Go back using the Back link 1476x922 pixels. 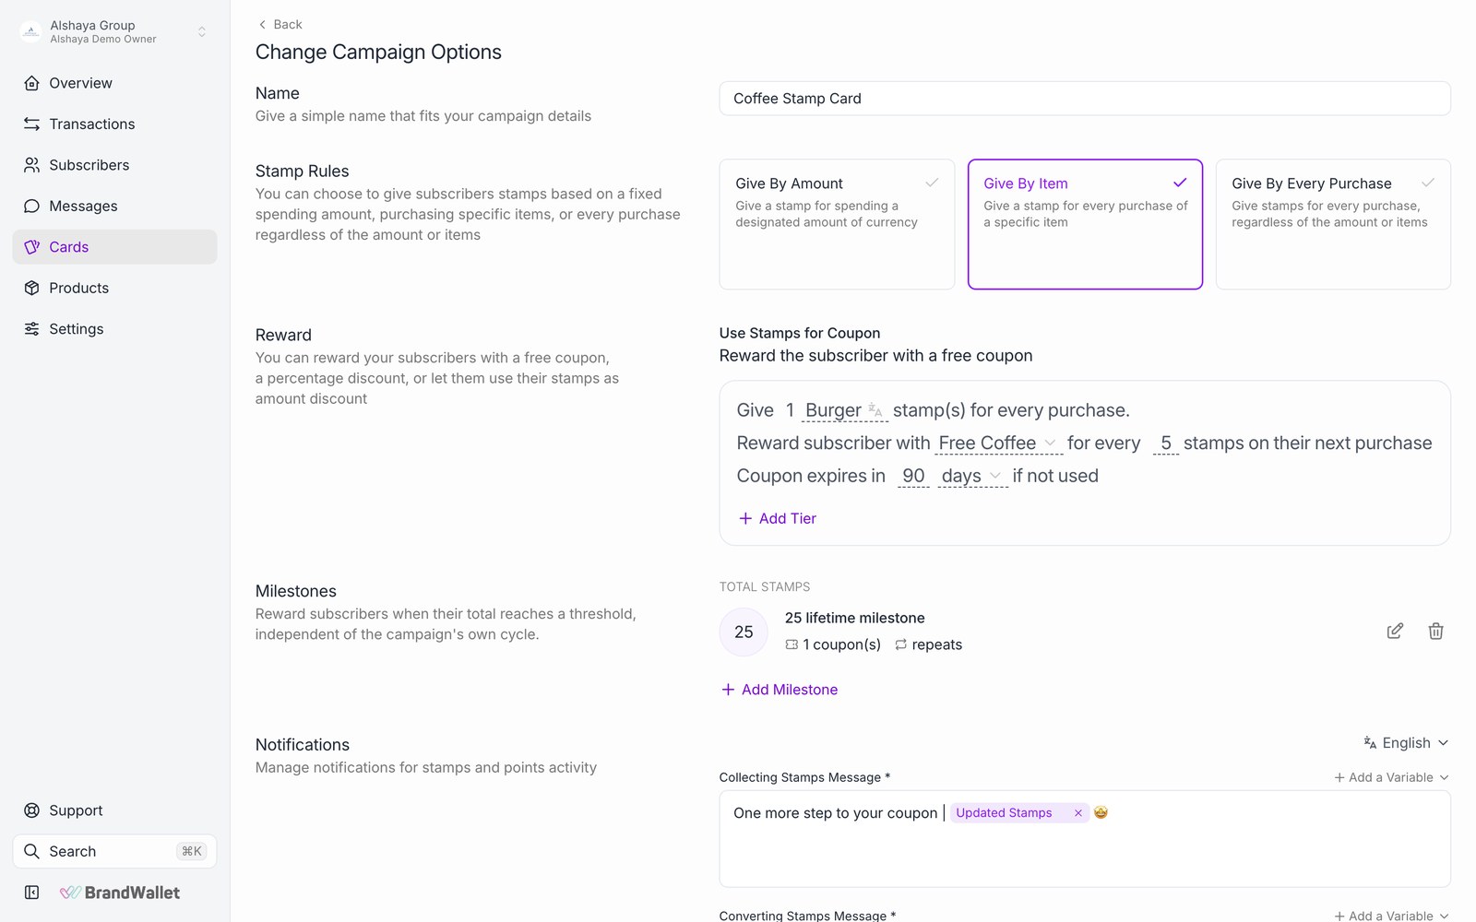pos(280,24)
